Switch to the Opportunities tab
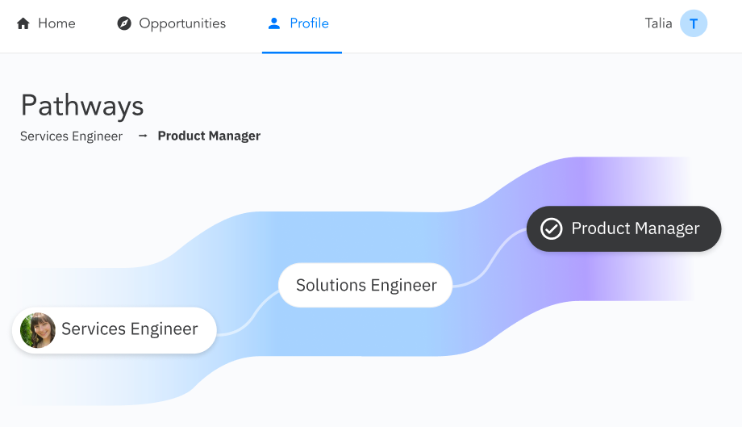The width and height of the screenshot is (742, 427). pos(182,23)
